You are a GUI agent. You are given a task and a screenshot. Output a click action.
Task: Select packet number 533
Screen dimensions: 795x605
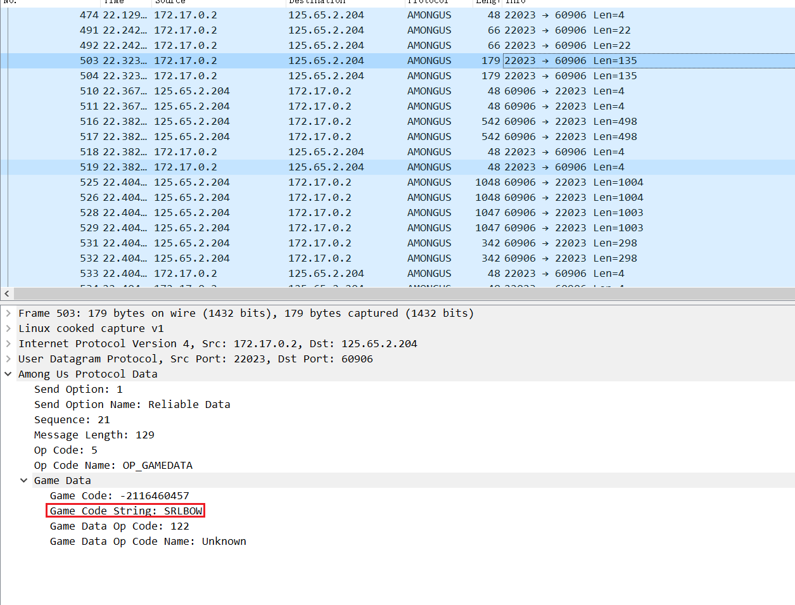click(397, 274)
